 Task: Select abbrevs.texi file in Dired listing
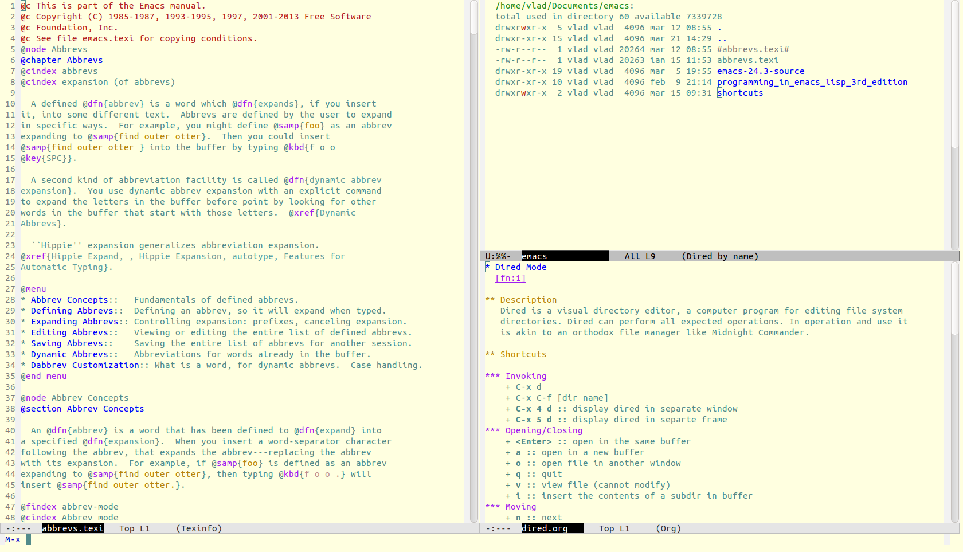(747, 60)
